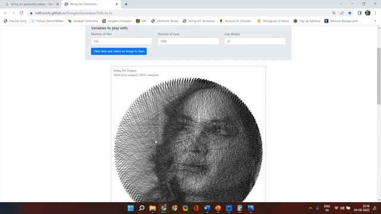Viewport: 381px width, 214px height.
Task: Click the blue select image Start button
Action: coord(119,51)
